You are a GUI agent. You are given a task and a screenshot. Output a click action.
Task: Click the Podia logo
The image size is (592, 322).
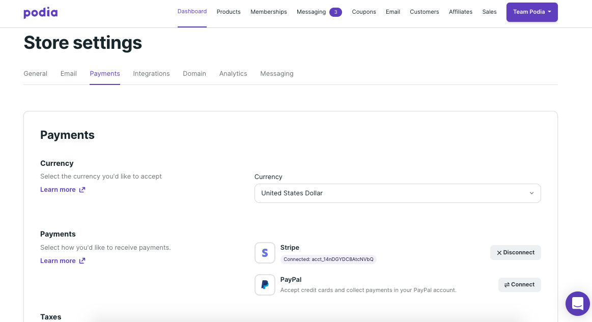[x=40, y=12]
